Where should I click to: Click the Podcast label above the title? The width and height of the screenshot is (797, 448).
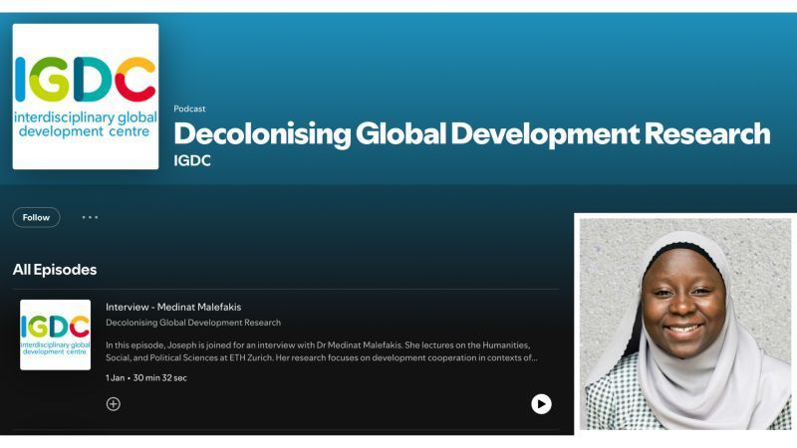pos(189,109)
